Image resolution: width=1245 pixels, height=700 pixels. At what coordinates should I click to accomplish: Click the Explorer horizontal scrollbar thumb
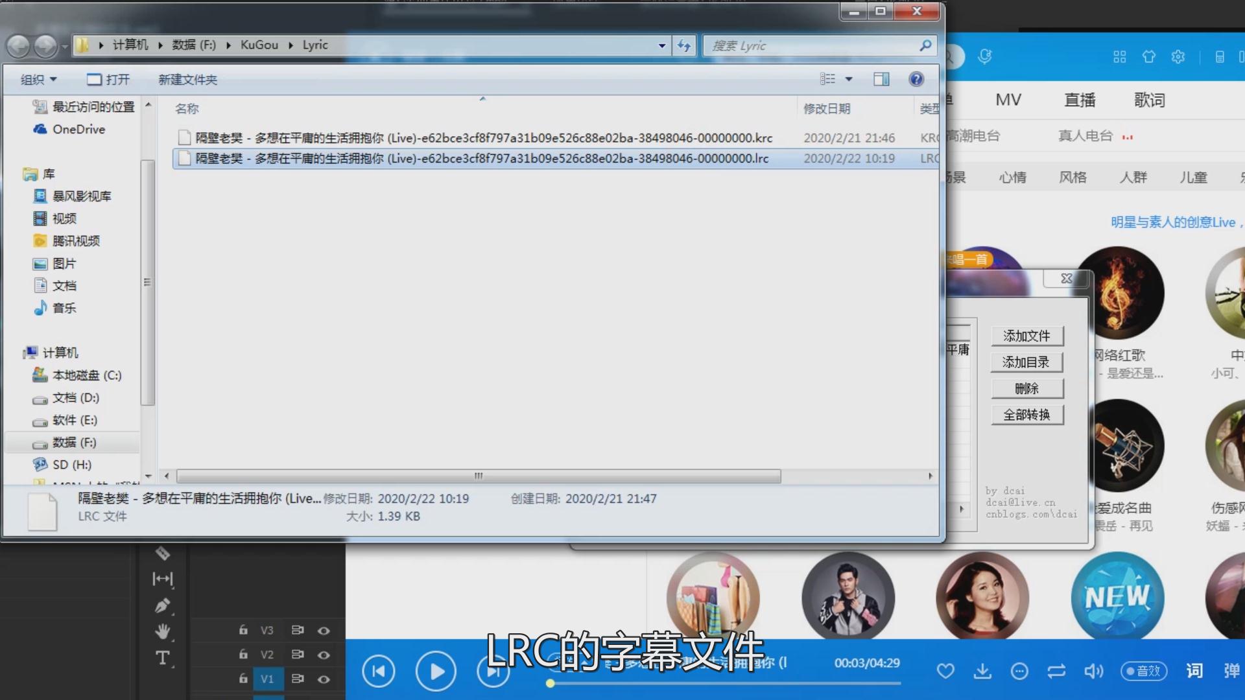479,476
